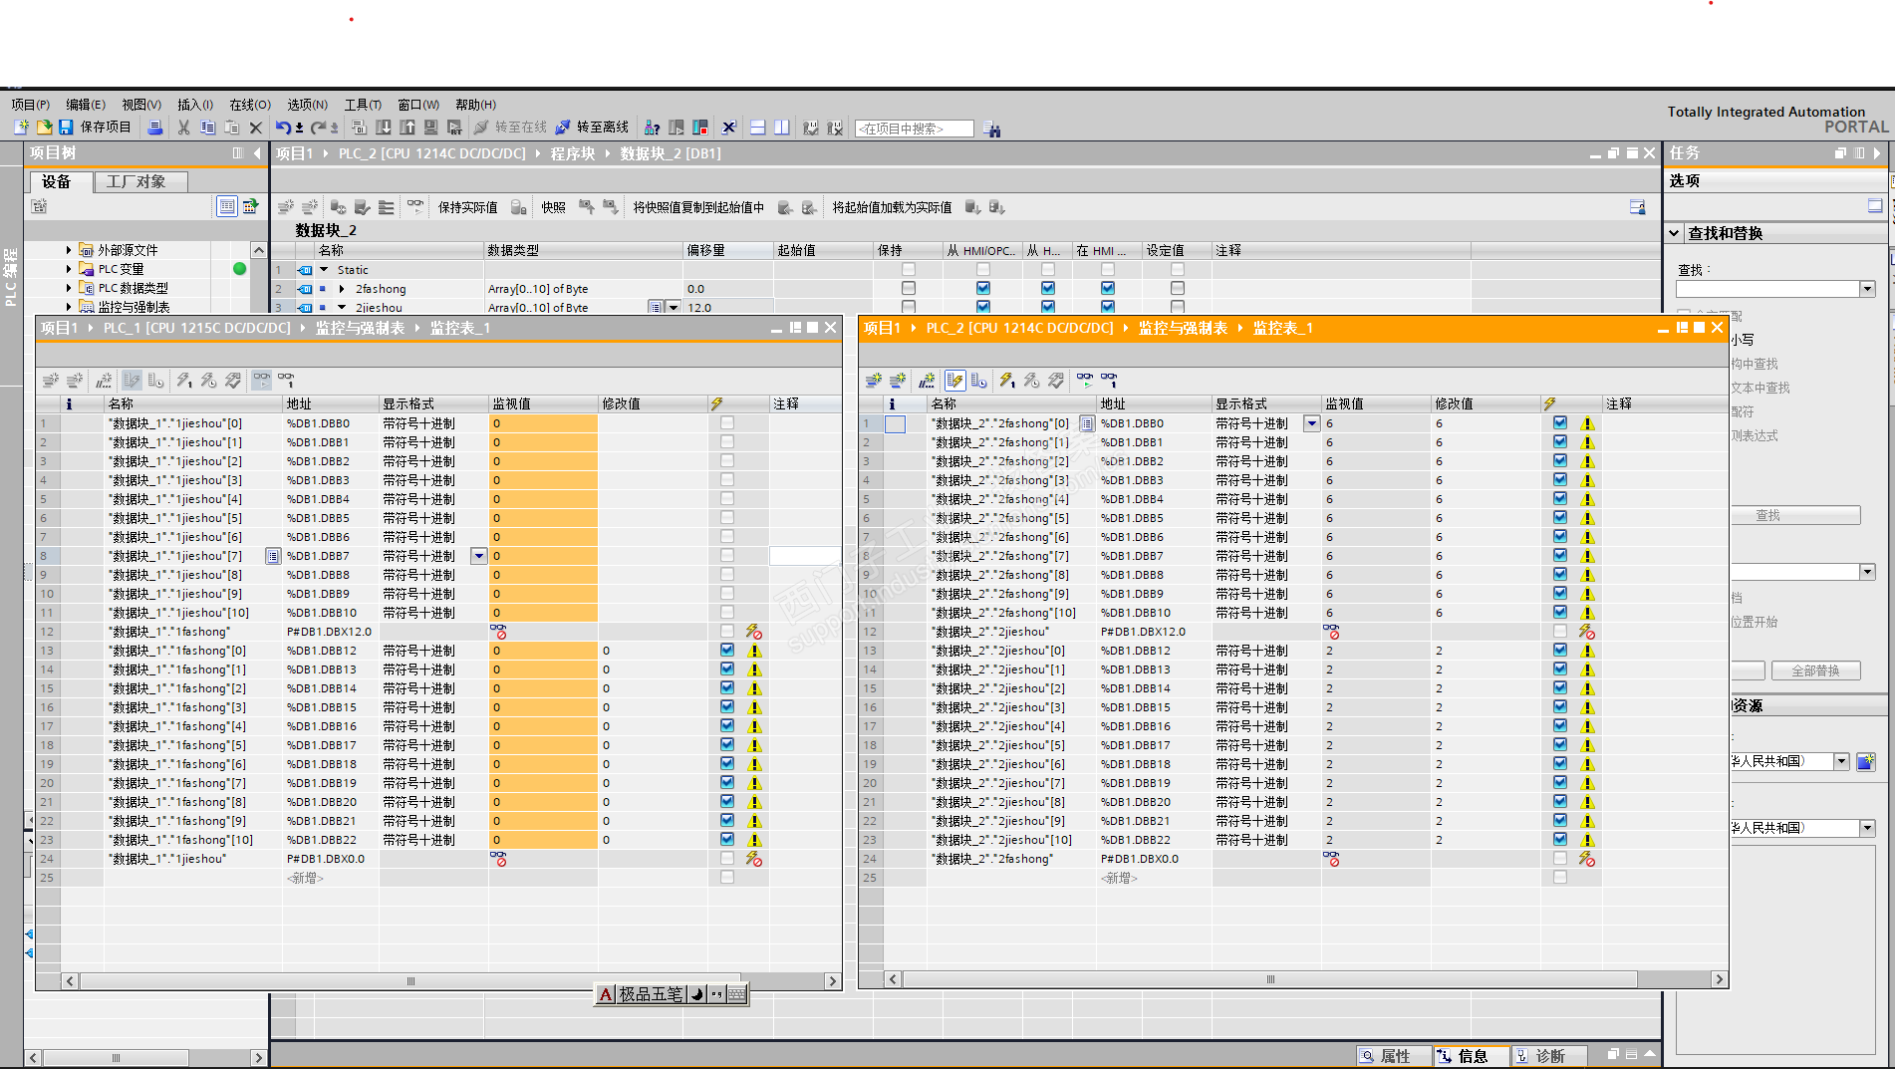Click the 诊断 tab in inspector bar
1895x1069 pixels.
(1548, 1056)
